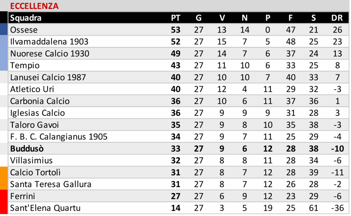Screen dimensions: 351x216
Task: Click the dark blue marker beside Ossese
Action: pyautogui.click(x=4, y=30)
